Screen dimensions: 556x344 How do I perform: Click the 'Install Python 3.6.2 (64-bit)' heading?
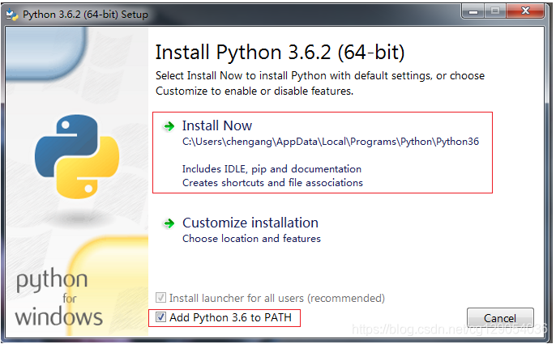point(280,53)
